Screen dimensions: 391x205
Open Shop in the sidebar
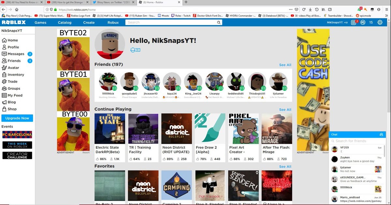coord(9,109)
